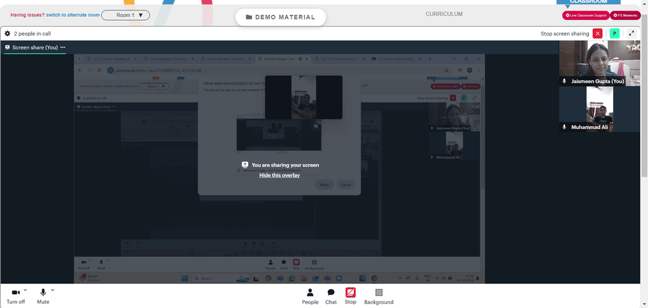Screen dimensions: 648x308
Task: Click bookmark star in shared Chrome preview
Action: click(x=446, y=70)
